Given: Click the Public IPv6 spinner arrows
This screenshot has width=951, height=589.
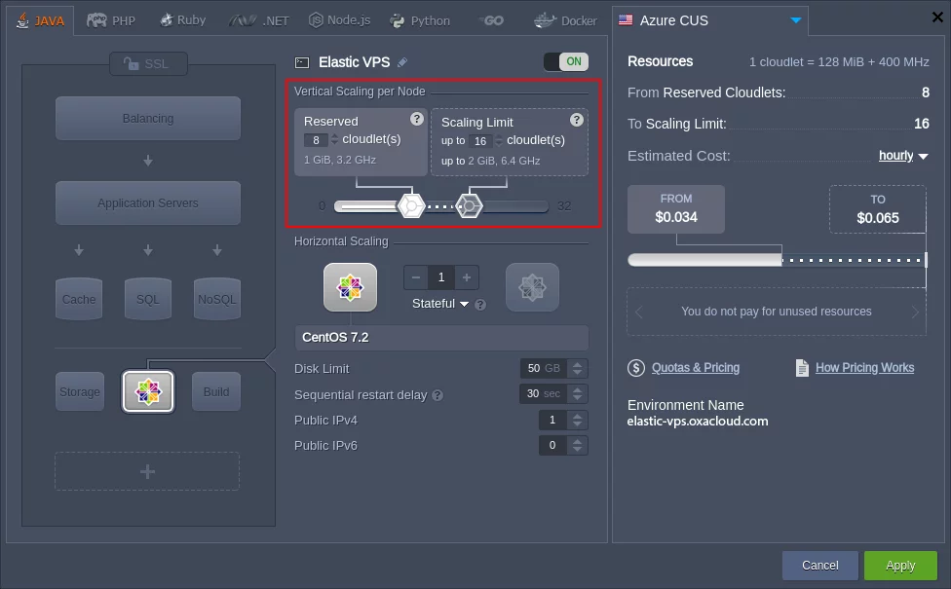Looking at the screenshot, I should 578,445.
